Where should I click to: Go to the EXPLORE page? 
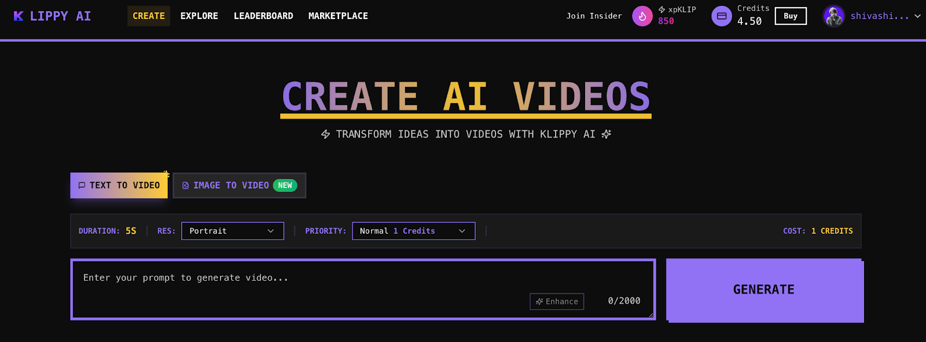point(199,16)
